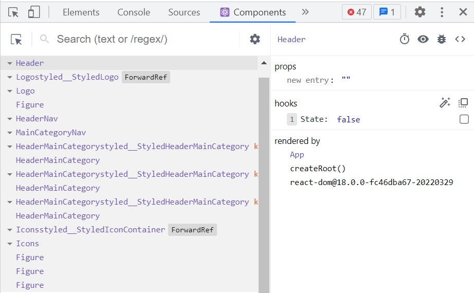Suspend selected component via stopwatch icon

(405, 39)
